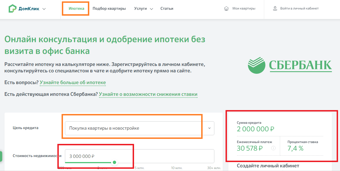
Task: Click the house icon beside Мои квартиры
Action: (226, 9)
